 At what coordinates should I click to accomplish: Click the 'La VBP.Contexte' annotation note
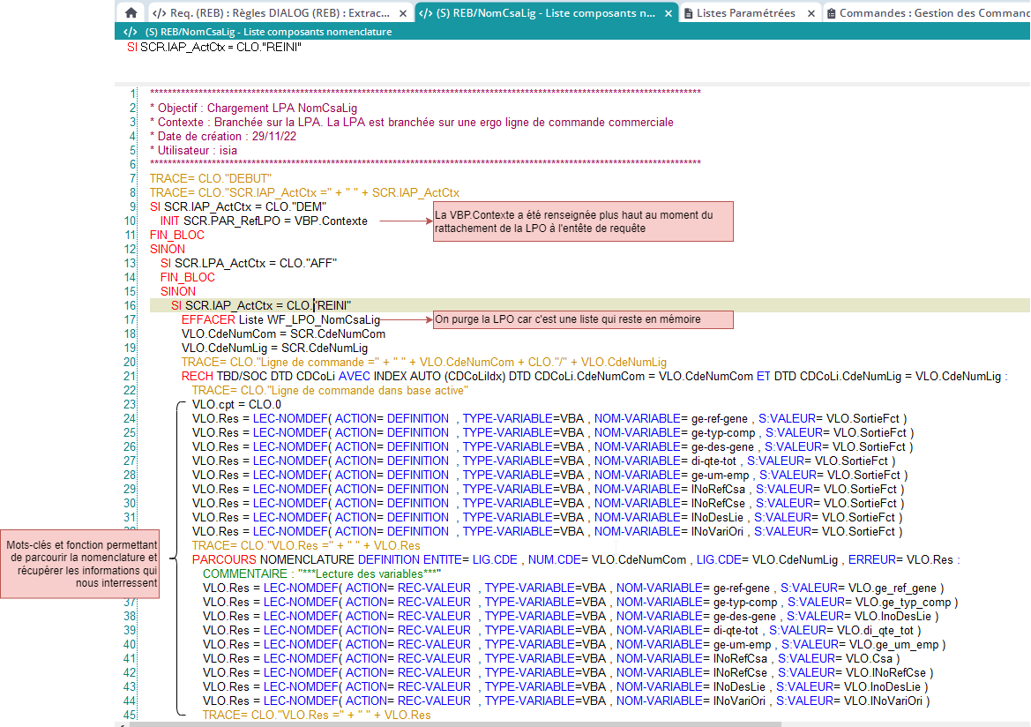[582, 221]
